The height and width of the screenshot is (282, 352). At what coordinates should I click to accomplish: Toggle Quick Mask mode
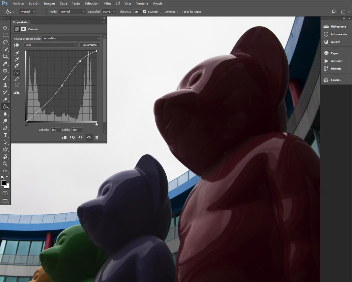click(x=5, y=194)
